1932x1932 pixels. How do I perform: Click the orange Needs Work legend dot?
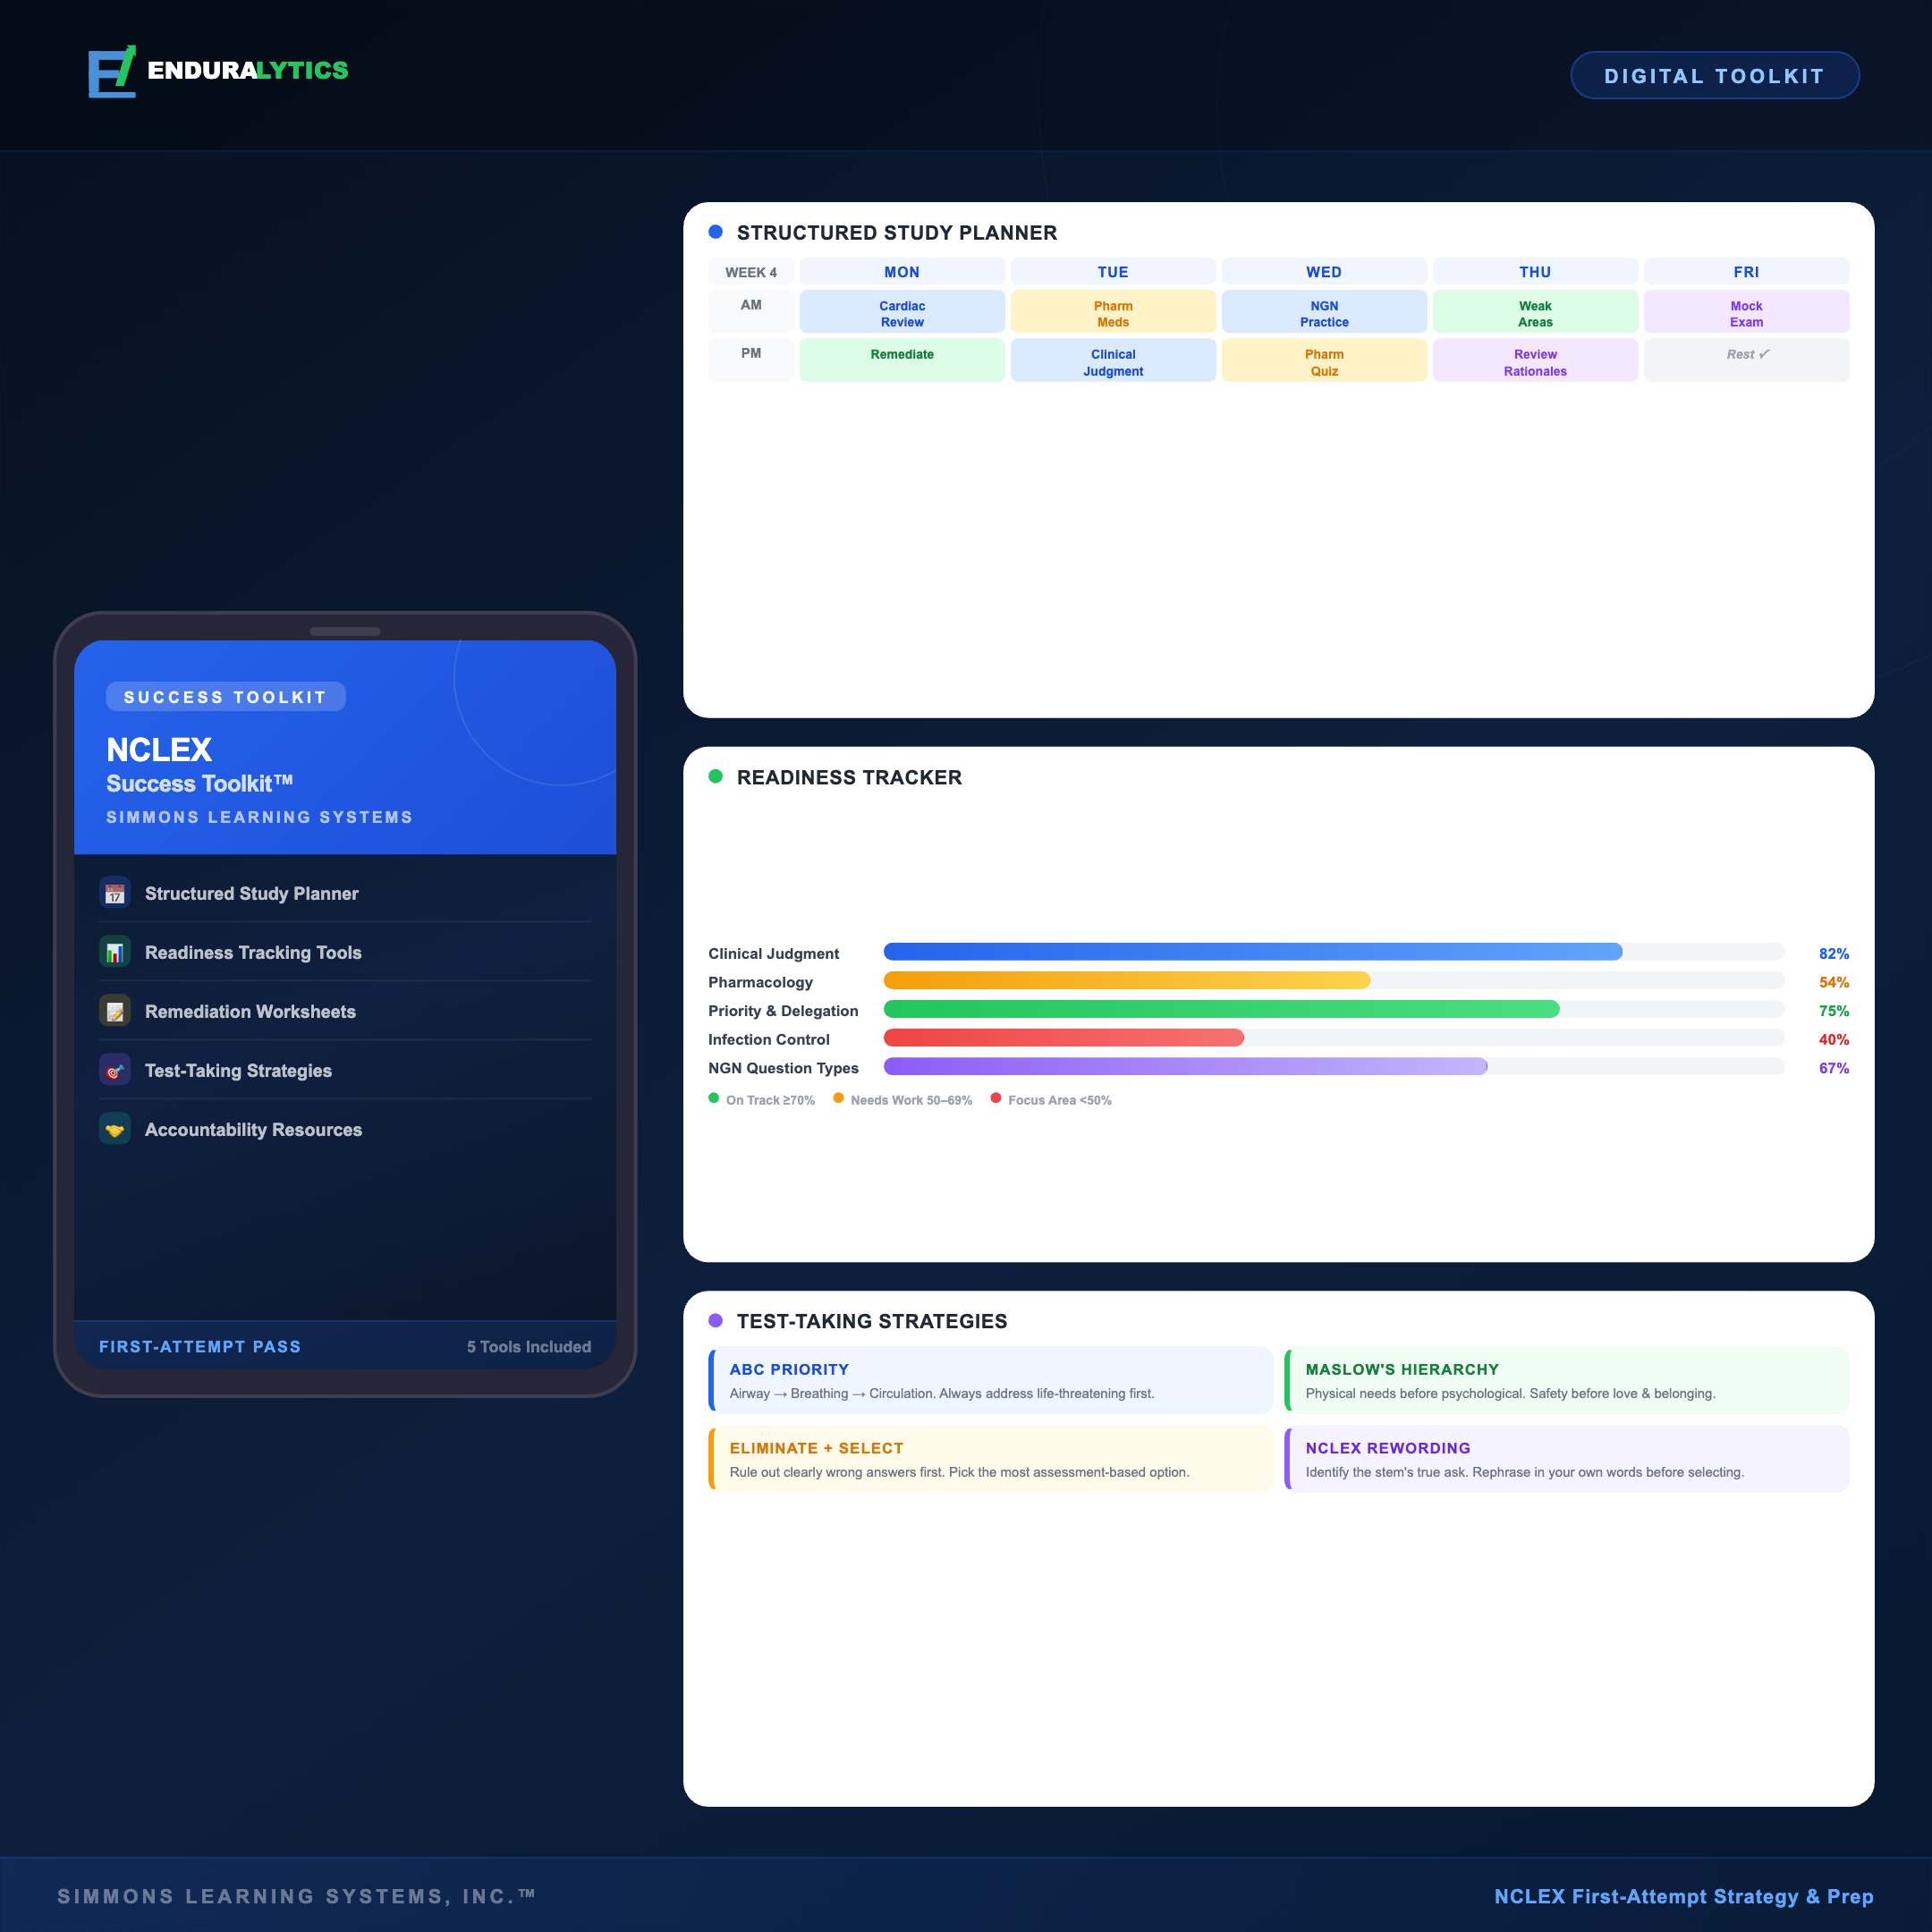(x=839, y=1098)
